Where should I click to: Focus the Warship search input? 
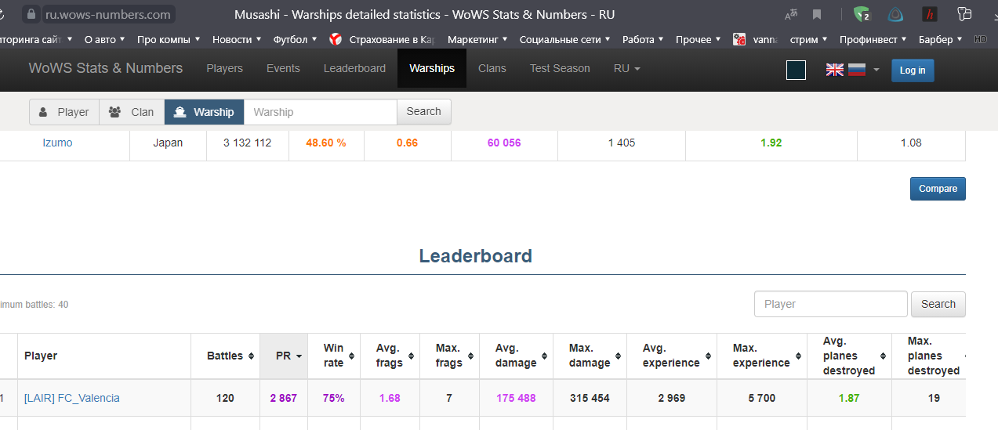[x=321, y=112]
